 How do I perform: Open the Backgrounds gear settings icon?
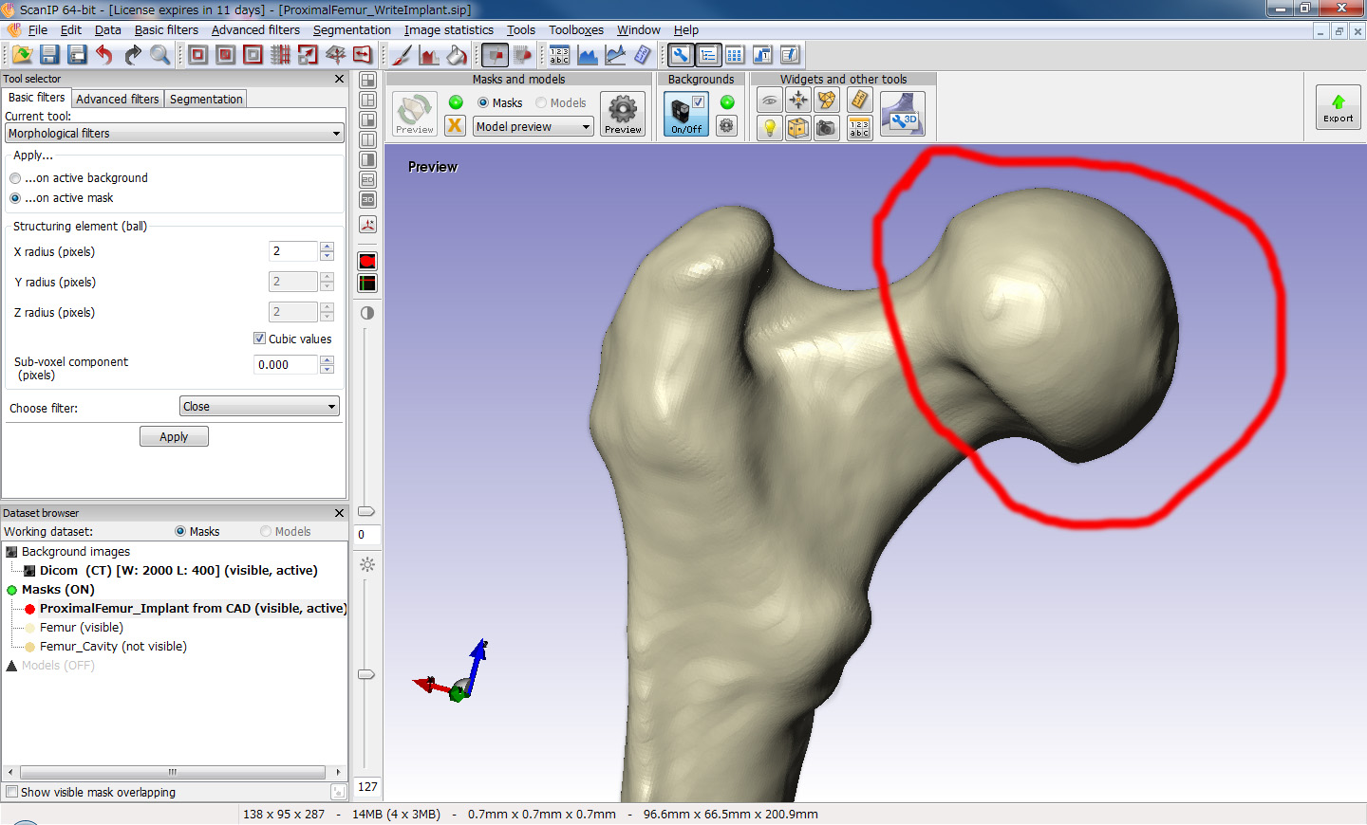727,125
